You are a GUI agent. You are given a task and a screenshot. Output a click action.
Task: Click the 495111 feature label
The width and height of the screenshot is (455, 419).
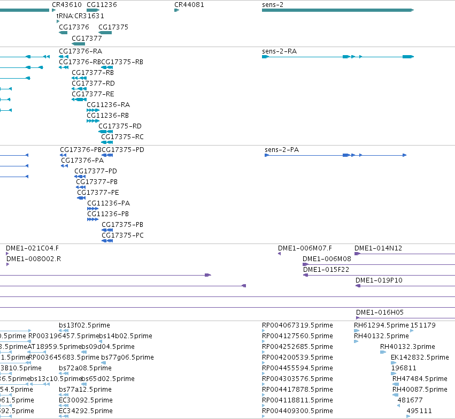[x=419, y=411]
